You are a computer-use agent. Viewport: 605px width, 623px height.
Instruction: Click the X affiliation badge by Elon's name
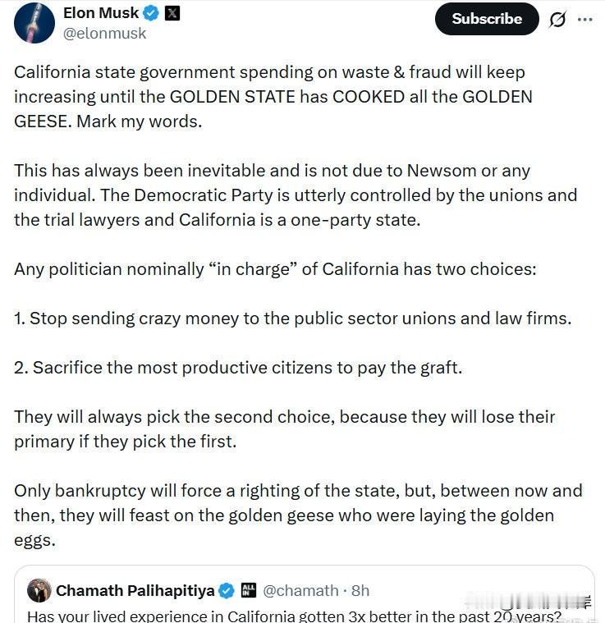[172, 13]
